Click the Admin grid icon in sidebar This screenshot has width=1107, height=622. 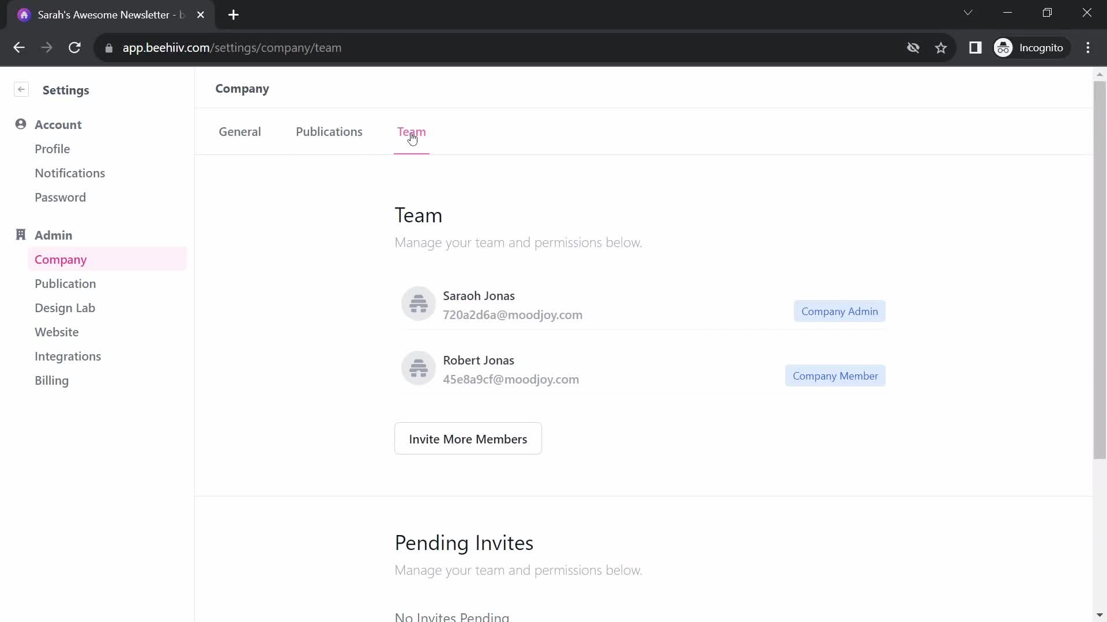(21, 234)
